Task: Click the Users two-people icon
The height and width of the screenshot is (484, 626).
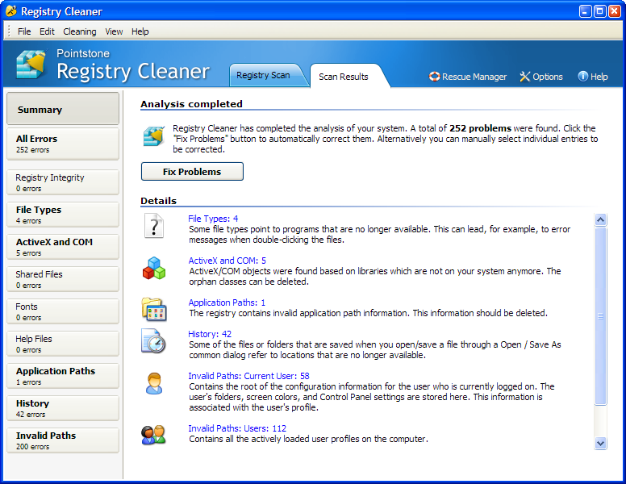Action: 153,435
